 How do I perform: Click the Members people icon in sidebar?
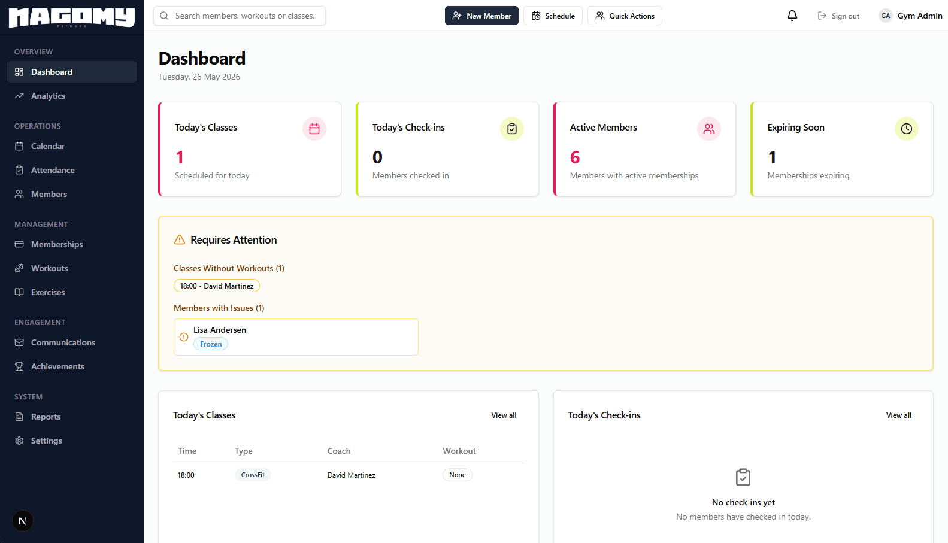tap(19, 194)
